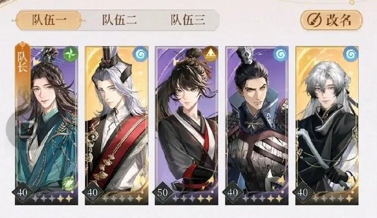Viewport: 377px width, 218px height.
Task: Click the 改名 rename button
Action: [x=331, y=20]
